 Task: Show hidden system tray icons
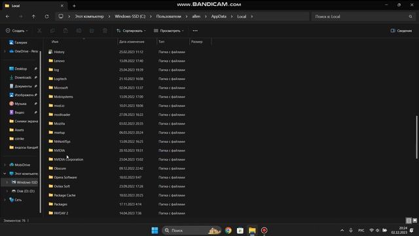coord(342,230)
